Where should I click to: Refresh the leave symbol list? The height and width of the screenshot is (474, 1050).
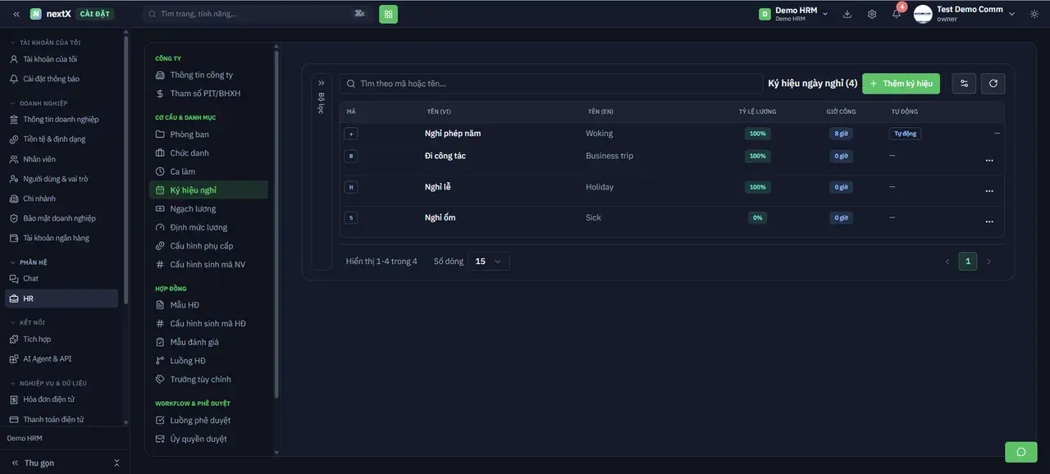click(x=993, y=84)
